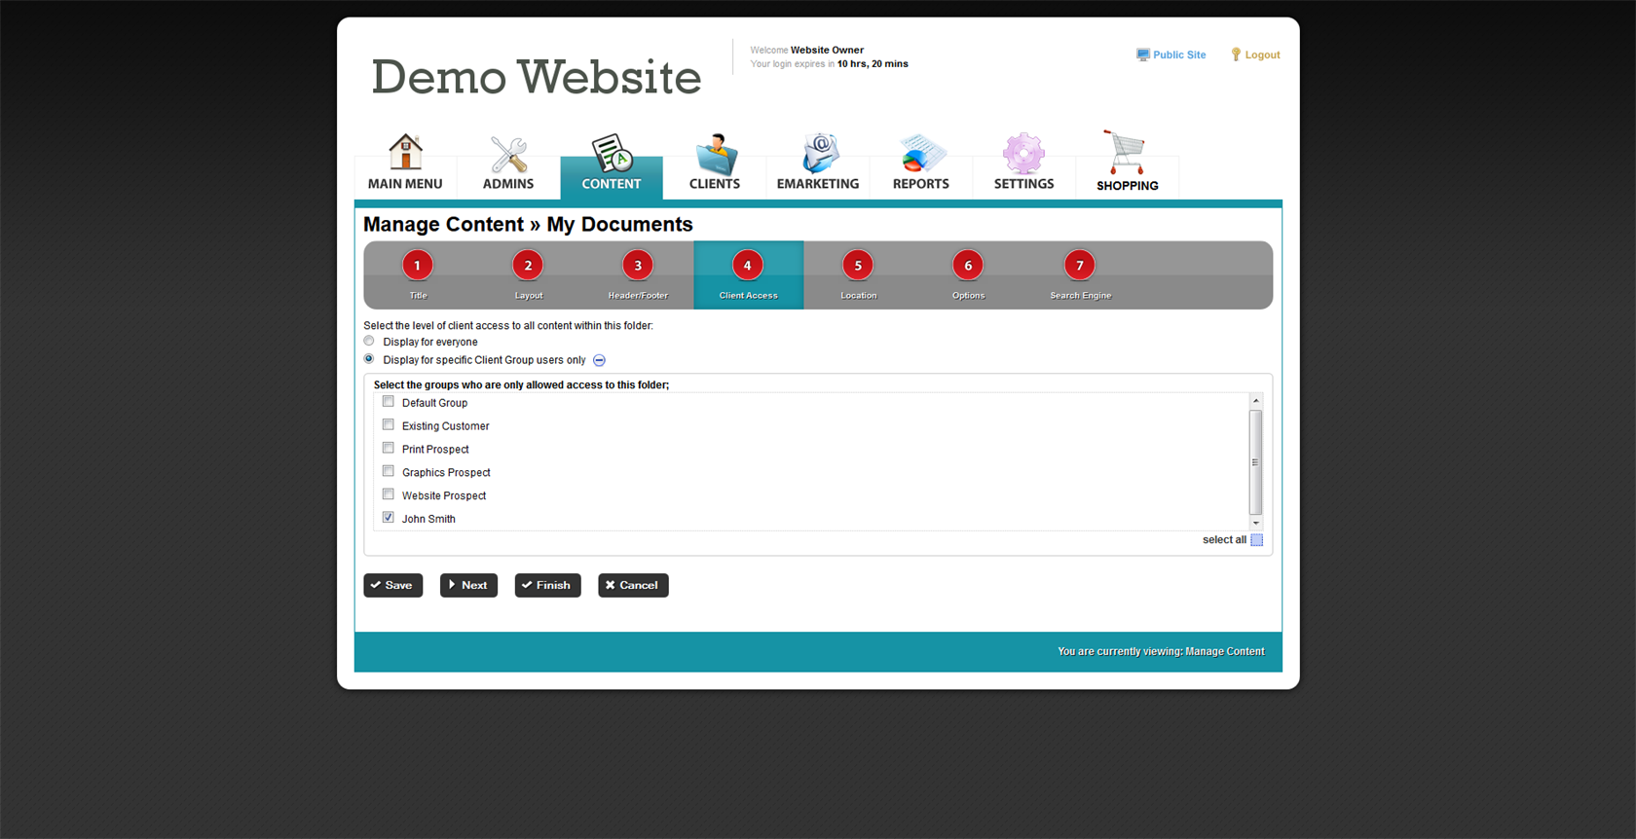Check the Default Group checkbox
This screenshot has width=1636, height=839.
click(x=389, y=402)
